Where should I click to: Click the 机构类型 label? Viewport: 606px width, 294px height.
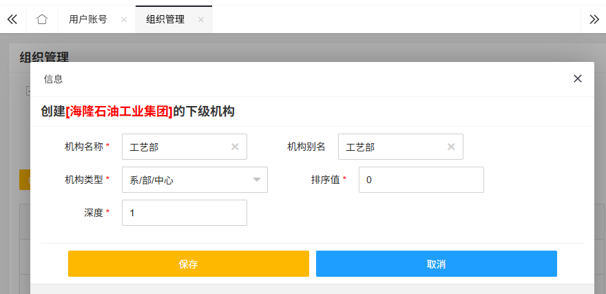(84, 180)
